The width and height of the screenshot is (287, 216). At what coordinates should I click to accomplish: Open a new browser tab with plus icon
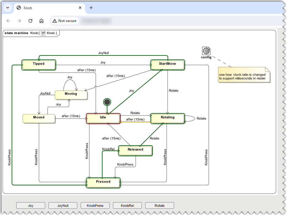pyautogui.click(x=91, y=8)
